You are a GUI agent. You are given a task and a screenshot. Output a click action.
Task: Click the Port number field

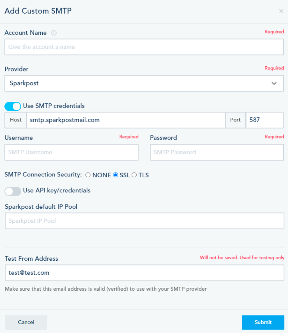click(x=264, y=120)
